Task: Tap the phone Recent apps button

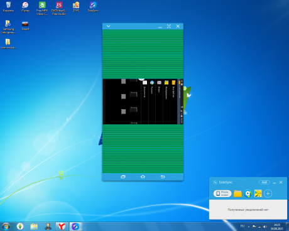Action: [123, 177]
